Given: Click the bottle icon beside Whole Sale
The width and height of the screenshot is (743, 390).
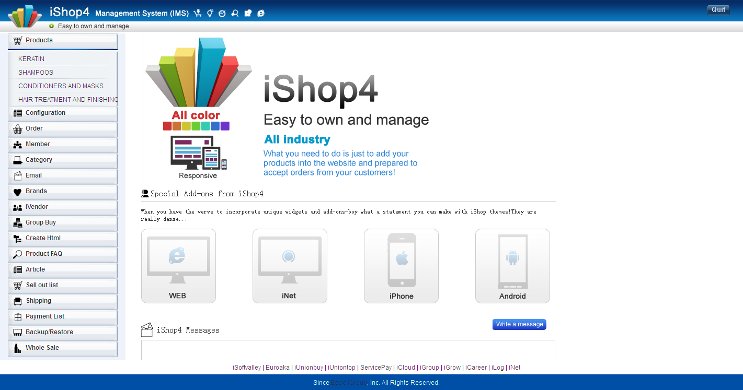Looking at the screenshot, I should pos(18,348).
